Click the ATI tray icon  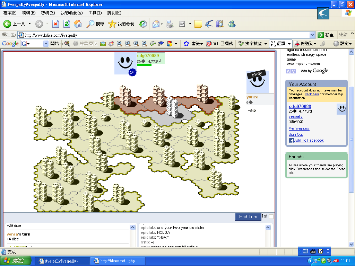pos(336,261)
